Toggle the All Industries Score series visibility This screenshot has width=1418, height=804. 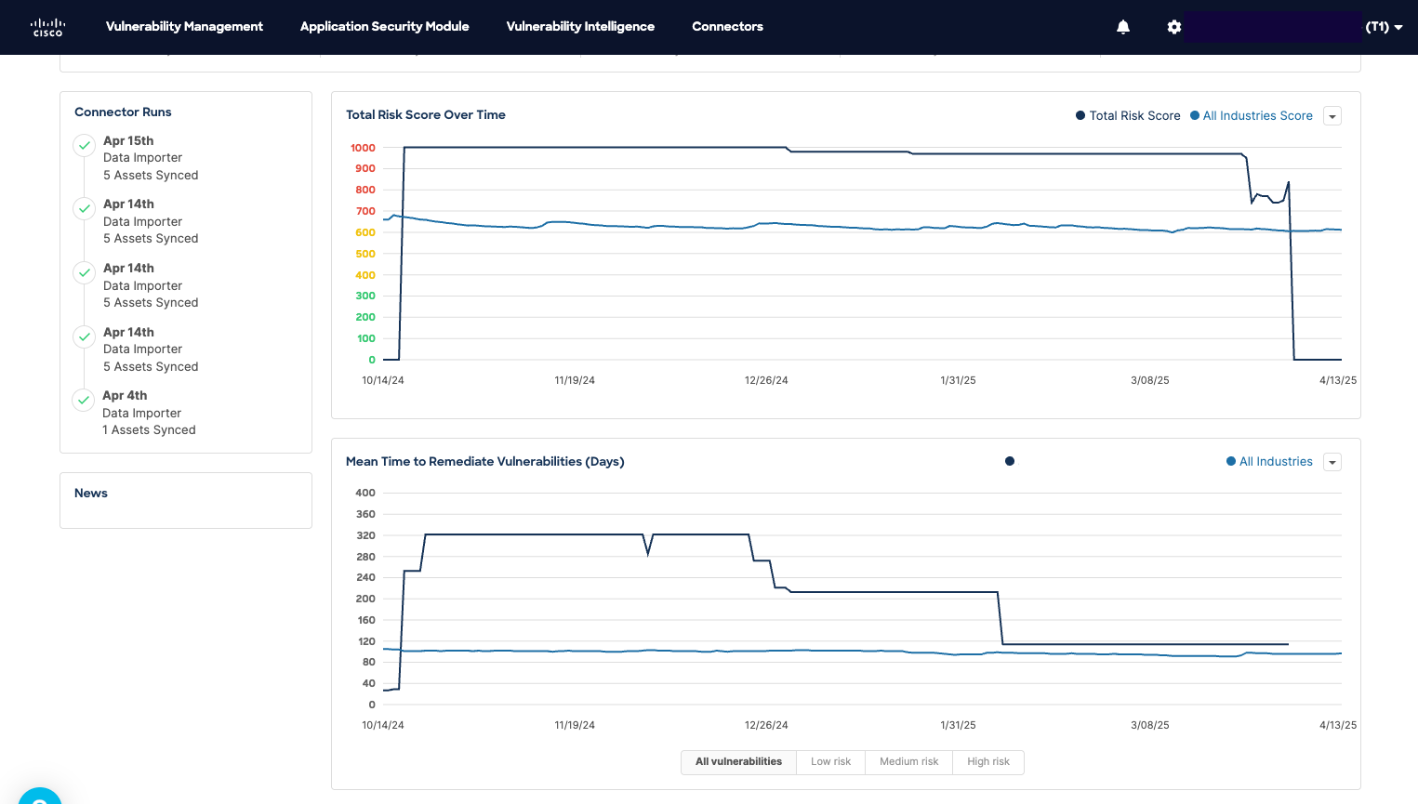[1251, 115]
